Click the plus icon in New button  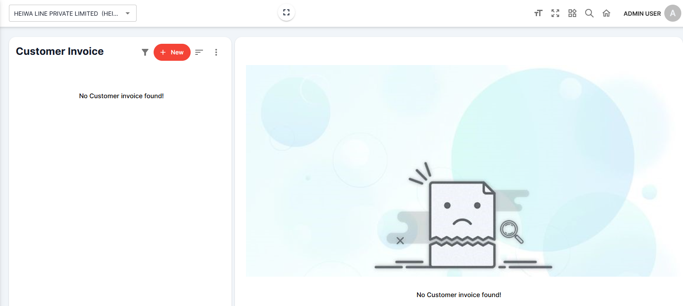click(x=163, y=52)
